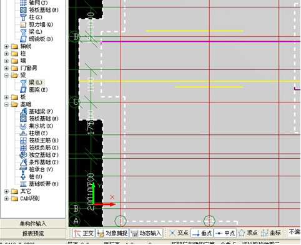
Task: Click the axis B bubble label
Action: (x=76, y=208)
